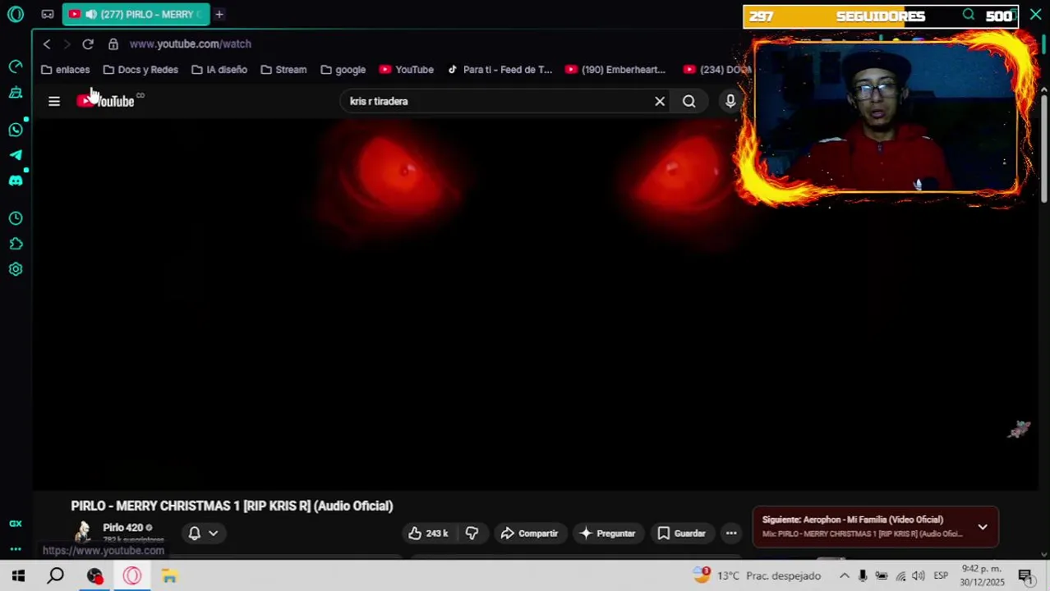
Task: Open GX Control speedometer in the sidebar
Action: (x=16, y=66)
